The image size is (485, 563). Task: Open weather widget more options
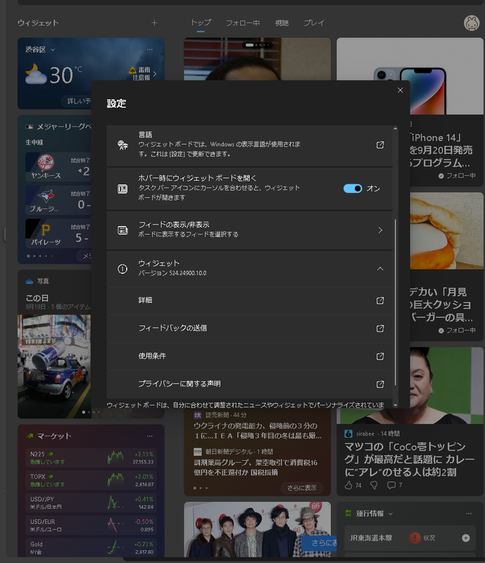(x=149, y=49)
